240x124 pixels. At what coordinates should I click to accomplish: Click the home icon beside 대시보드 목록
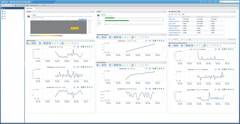26,5
